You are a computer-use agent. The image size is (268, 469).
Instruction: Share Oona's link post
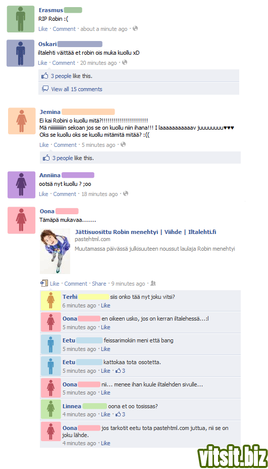[x=99, y=284]
